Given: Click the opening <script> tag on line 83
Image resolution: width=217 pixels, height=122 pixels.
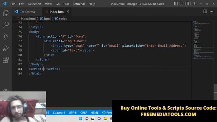Looking at the screenshot, I should [x=36, y=69].
